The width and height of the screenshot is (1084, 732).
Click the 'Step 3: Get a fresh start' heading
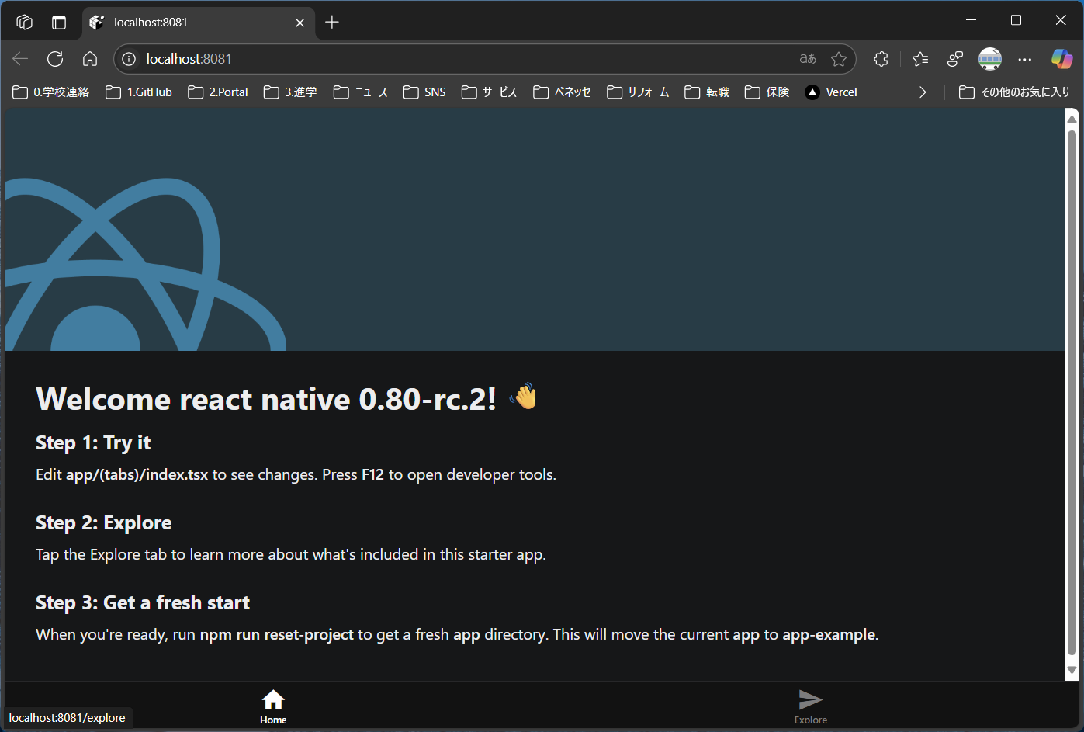[x=143, y=603]
